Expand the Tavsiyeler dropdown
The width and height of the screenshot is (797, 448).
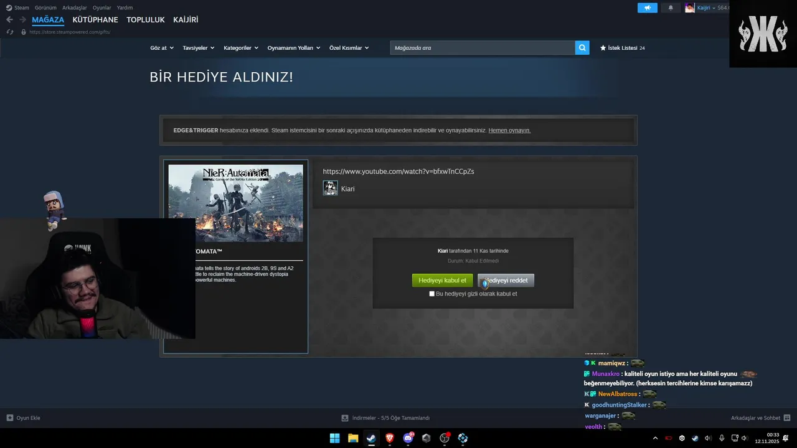coord(198,48)
